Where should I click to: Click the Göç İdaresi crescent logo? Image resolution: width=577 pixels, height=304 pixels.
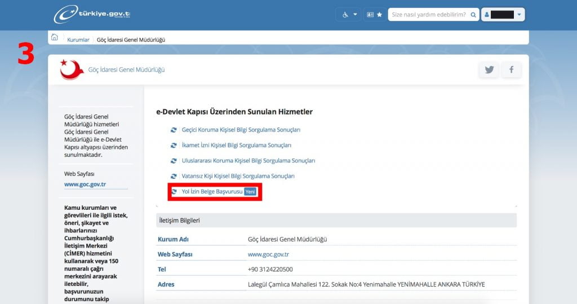pyautogui.click(x=72, y=69)
